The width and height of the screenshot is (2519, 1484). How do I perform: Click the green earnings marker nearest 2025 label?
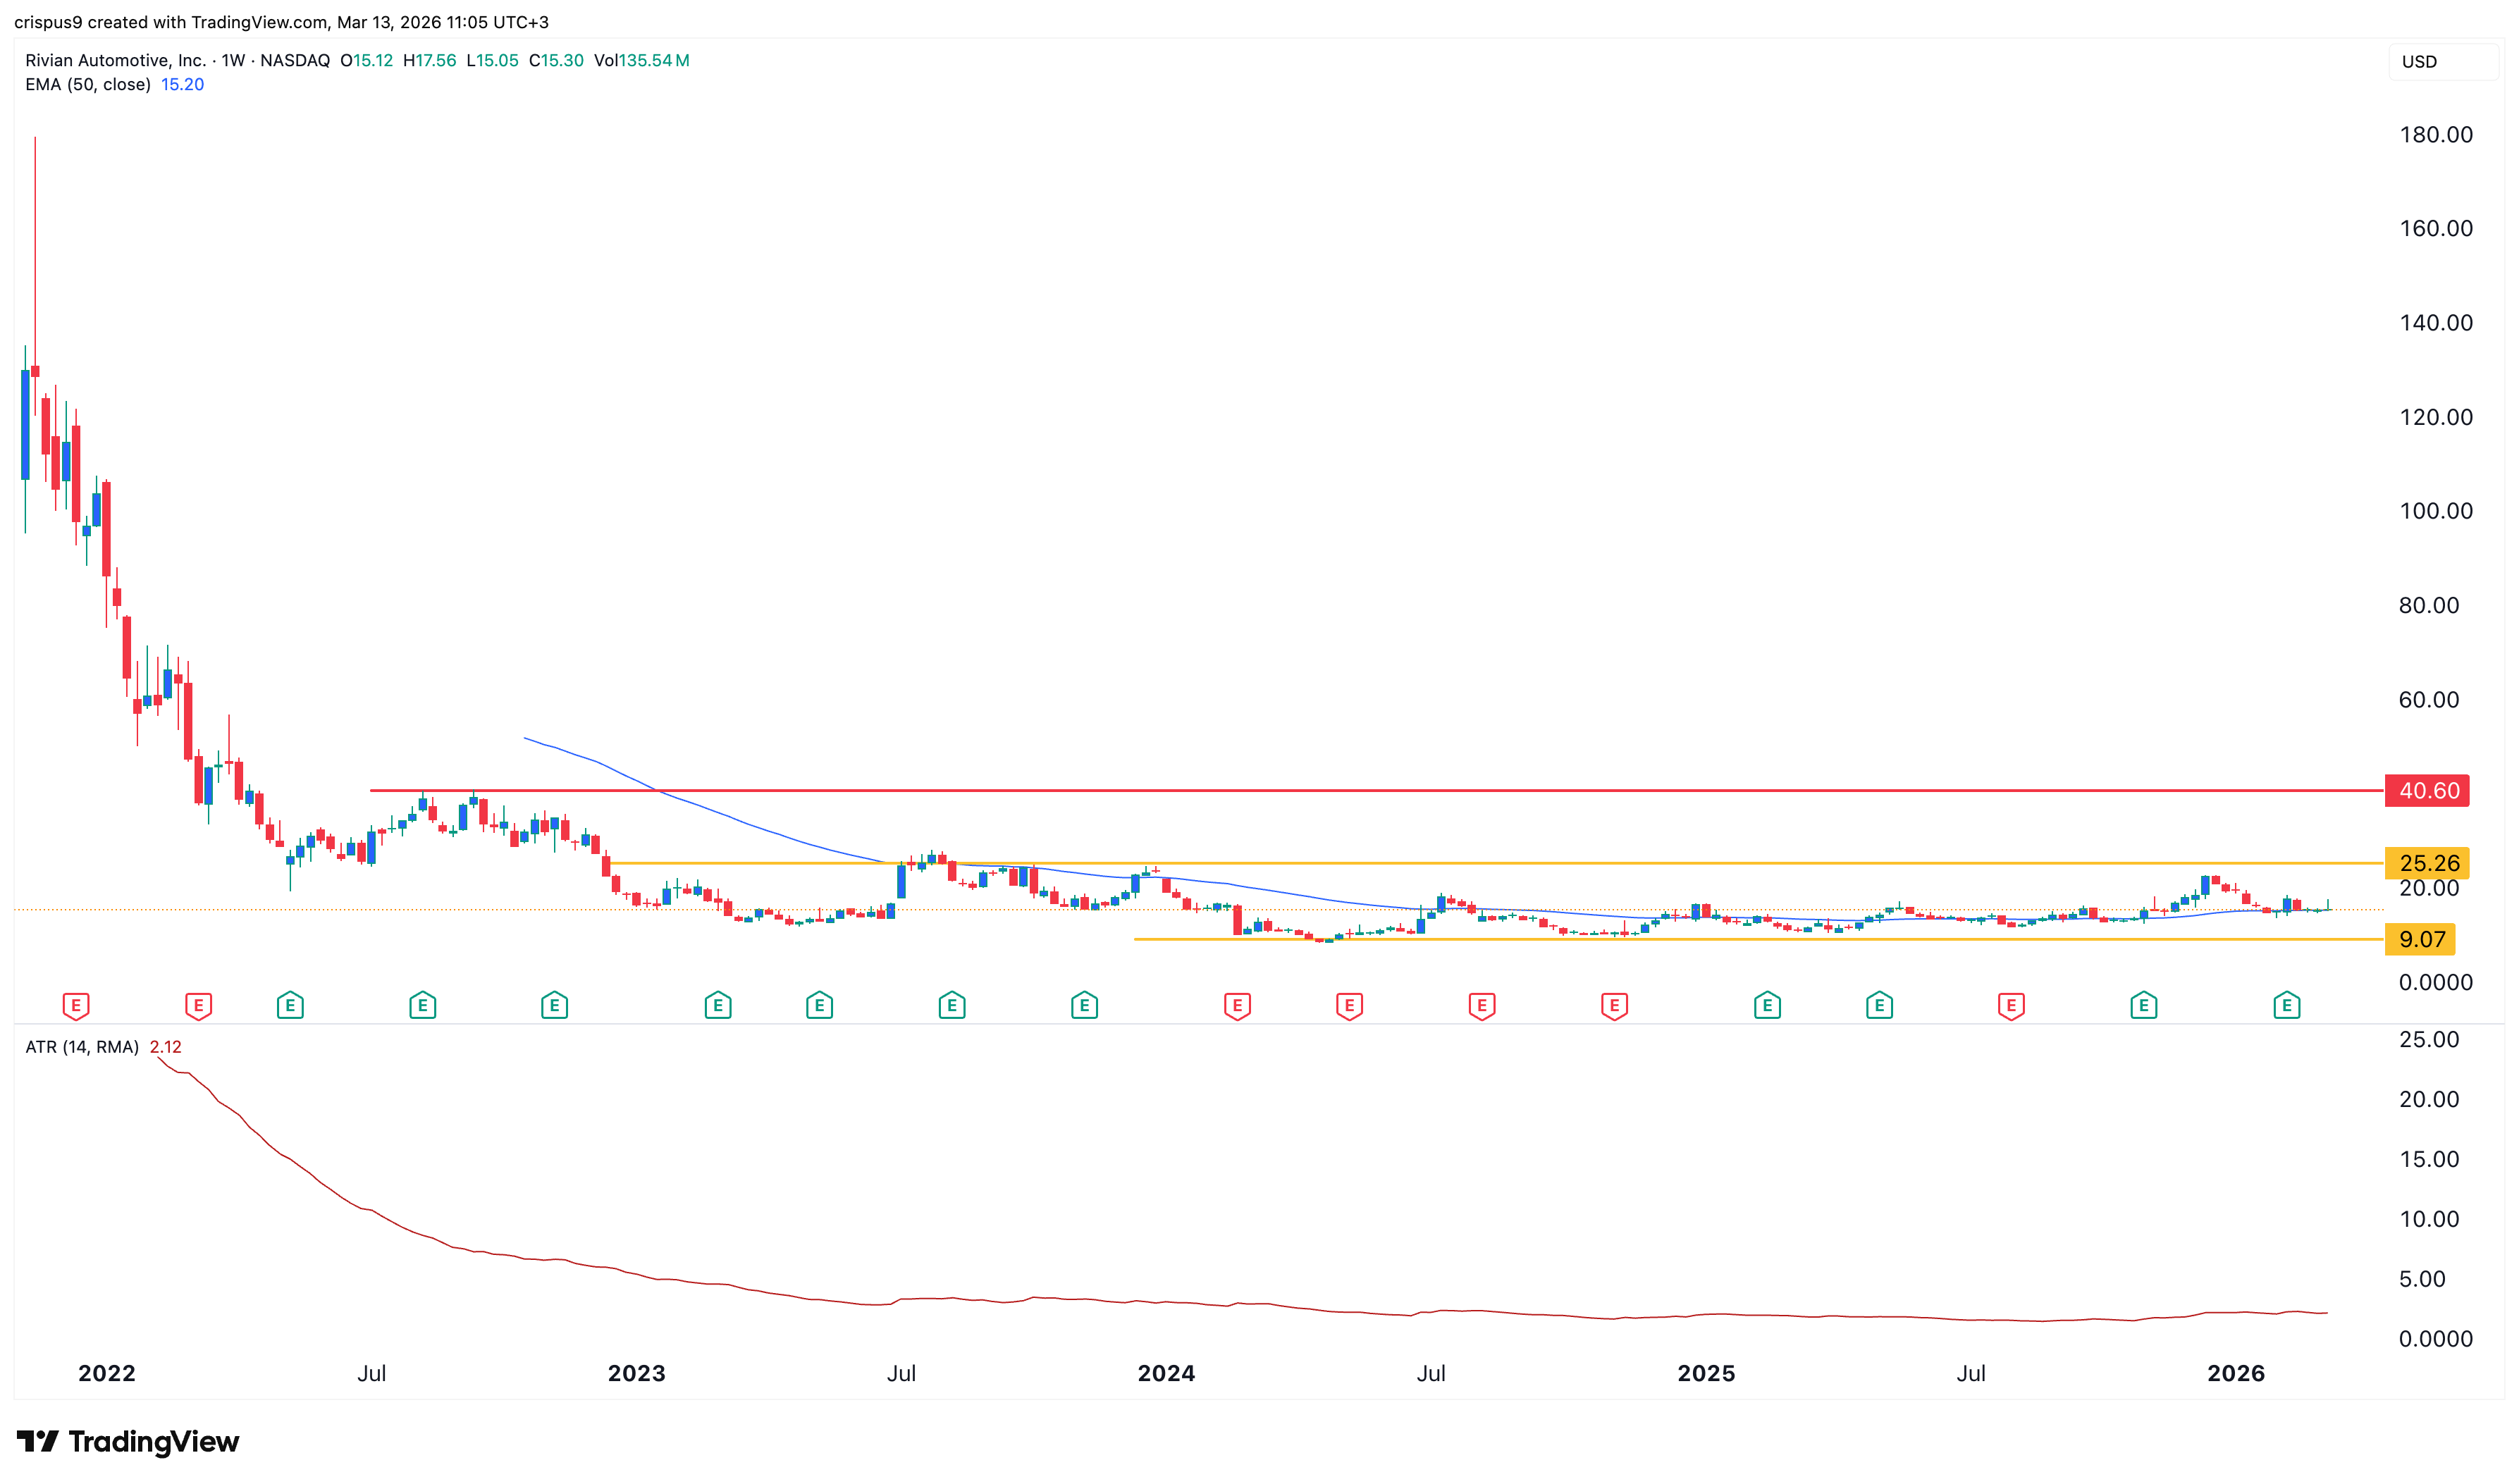click(1767, 1005)
